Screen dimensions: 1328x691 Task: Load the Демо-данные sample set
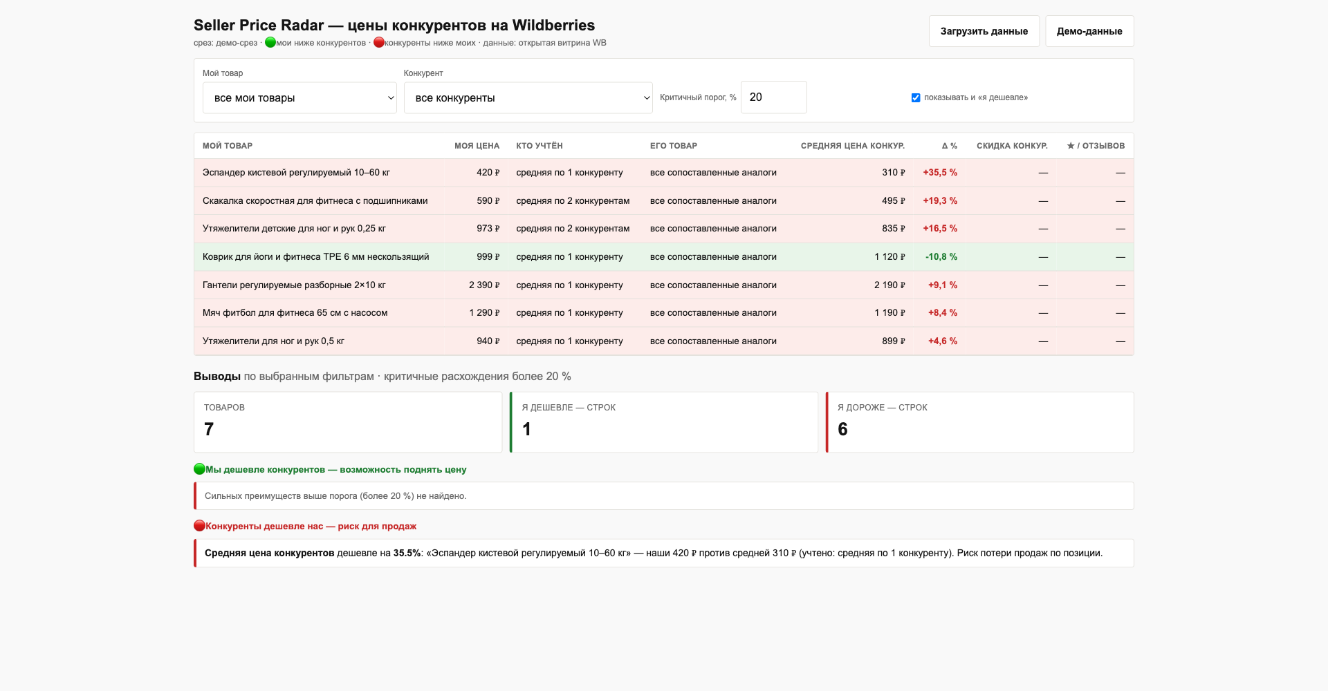click(x=1089, y=31)
